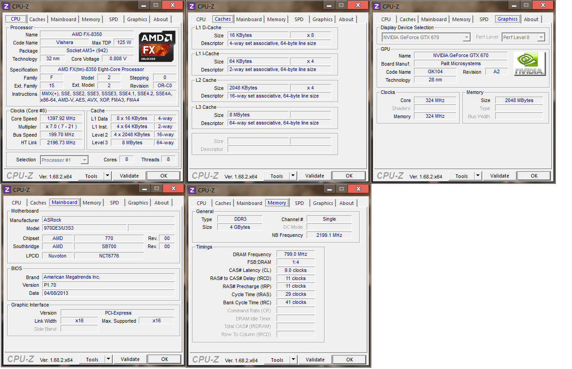This screenshot has height=369, width=572.
Task: Click CPU-Z title icon in Caches tab window
Action: [192, 6]
